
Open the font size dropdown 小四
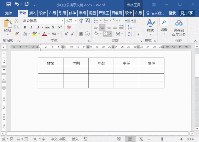pyautogui.click(x=76, y=21)
